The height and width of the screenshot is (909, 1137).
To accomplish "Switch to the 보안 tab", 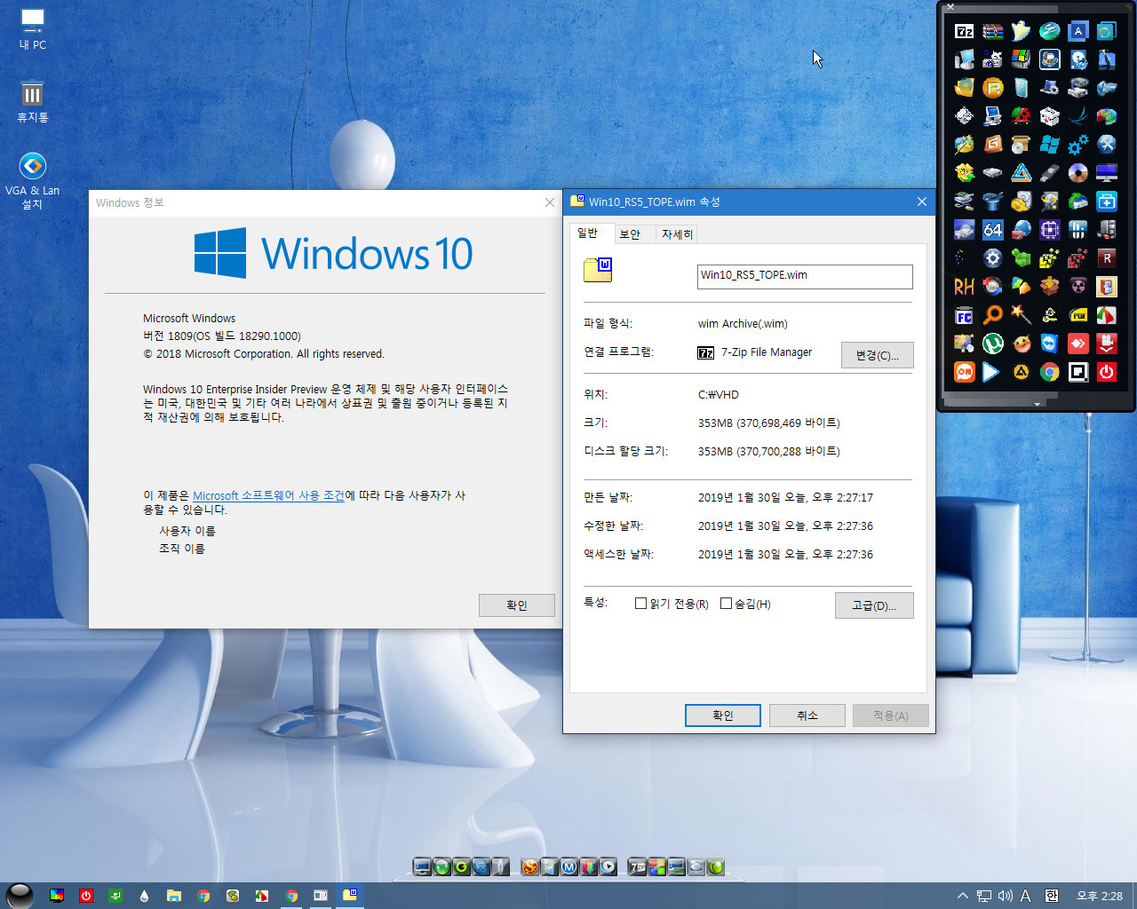I will 630,234.
